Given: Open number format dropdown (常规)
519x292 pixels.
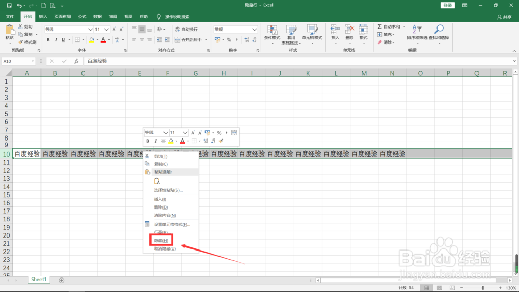Looking at the screenshot, I should pyautogui.click(x=254, y=30).
